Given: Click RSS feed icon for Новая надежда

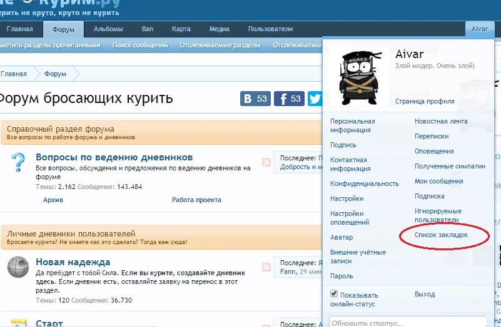Looking at the screenshot, I should pos(266,267).
